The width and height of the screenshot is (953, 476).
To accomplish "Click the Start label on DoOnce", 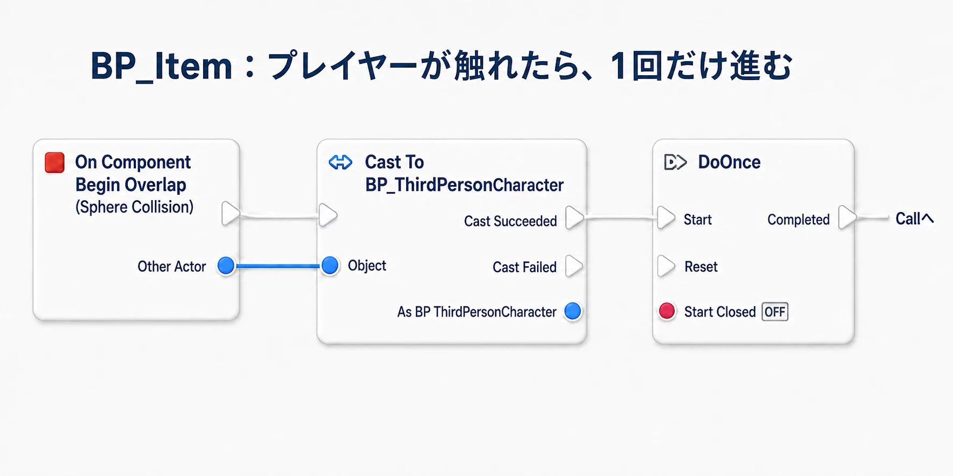I will [x=697, y=219].
